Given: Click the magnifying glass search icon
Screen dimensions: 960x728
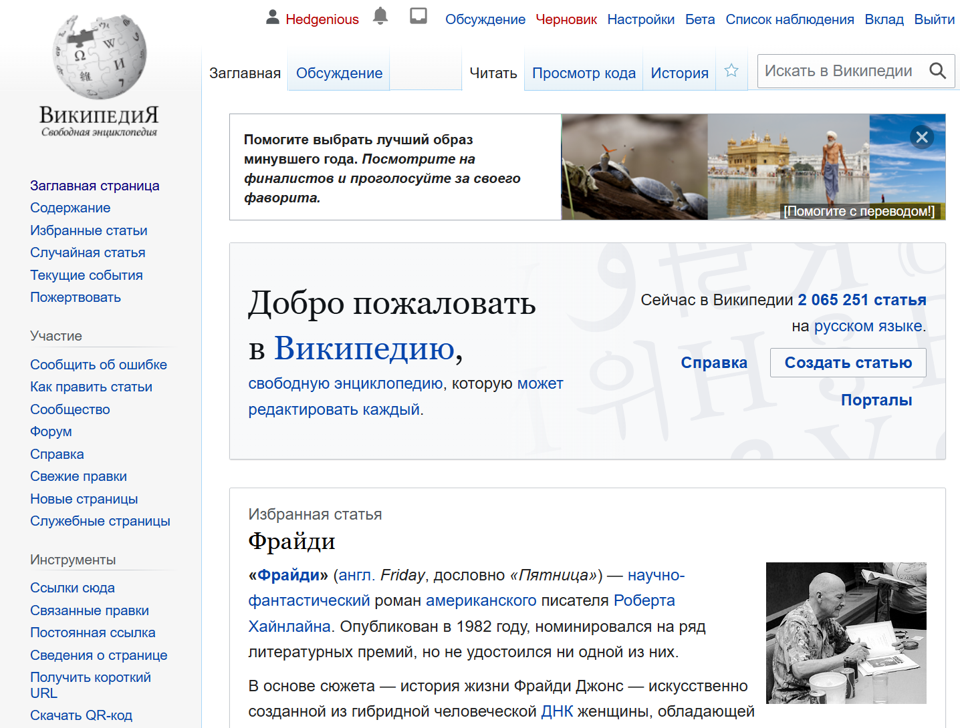Looking at the screenshot, I should [x=937, y=71].
